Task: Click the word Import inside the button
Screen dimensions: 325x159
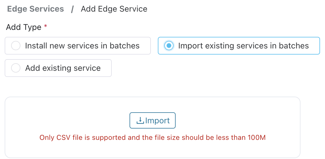Action: click(158, 120)
